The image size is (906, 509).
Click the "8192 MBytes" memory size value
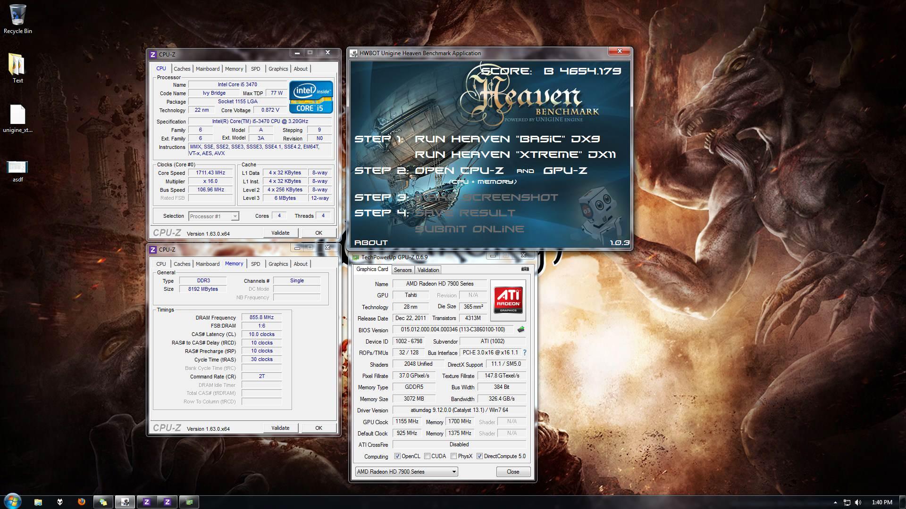[203, 289]
